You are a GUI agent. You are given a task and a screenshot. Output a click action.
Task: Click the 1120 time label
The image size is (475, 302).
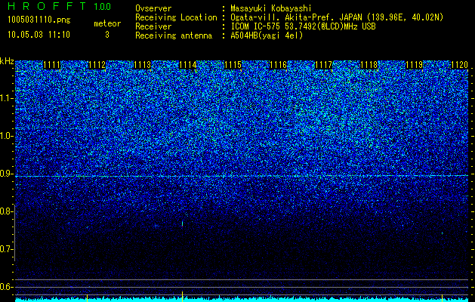point(460,65)
